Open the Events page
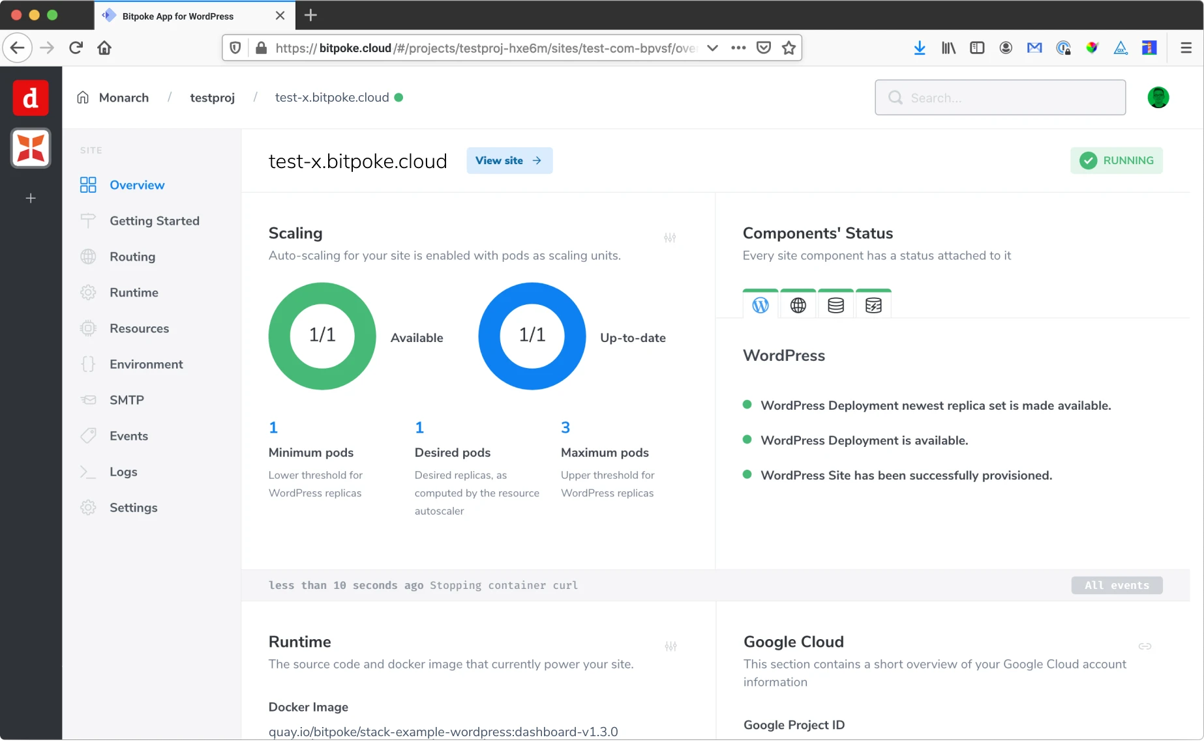This screenshot has height=744, width=1204. tap(128, 436)
